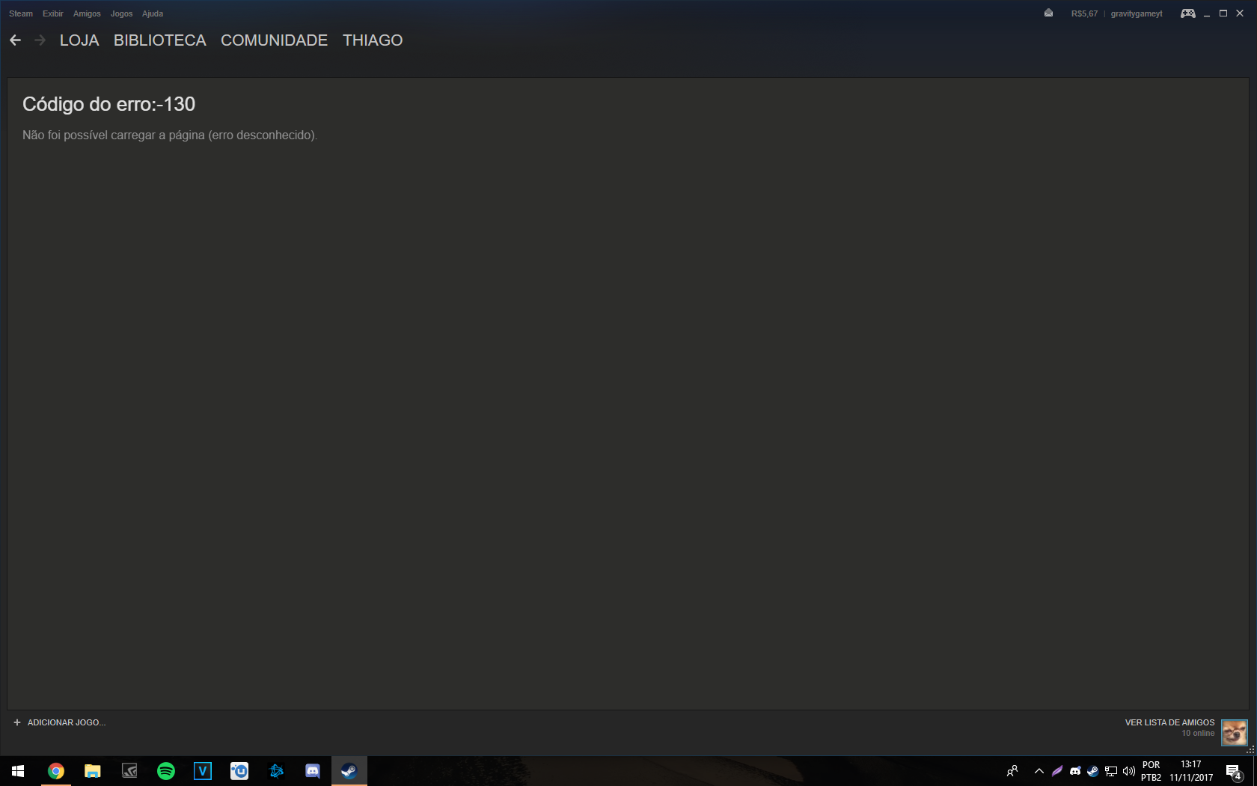Open Google Chrome from the taskbar
1257x786 pixels.
(x=55, y=771)
